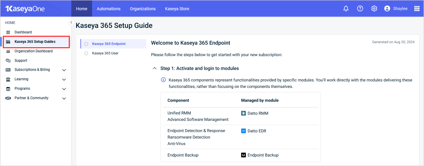Click the Datto EDR module icon
The height and width of the screenshot is (166, 424).
point(243,131)
